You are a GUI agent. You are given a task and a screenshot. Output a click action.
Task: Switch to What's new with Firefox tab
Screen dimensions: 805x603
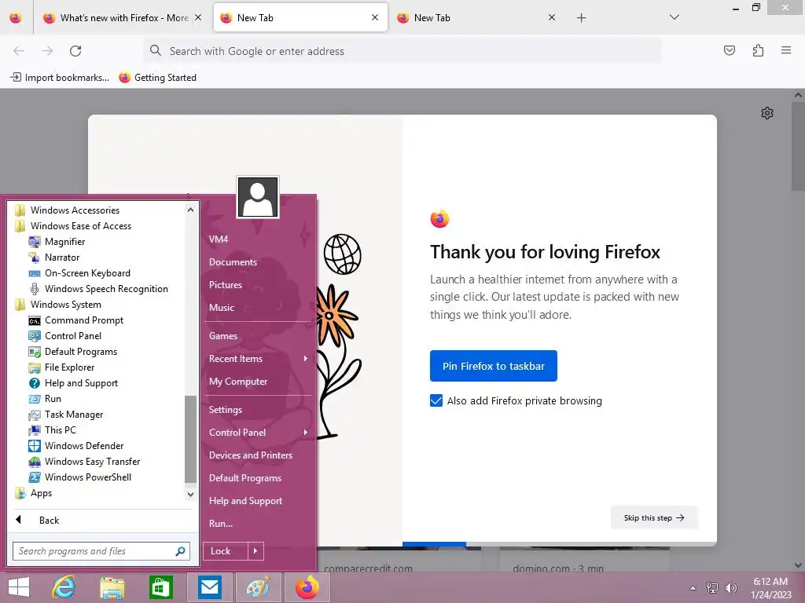[x=122, y=18]
